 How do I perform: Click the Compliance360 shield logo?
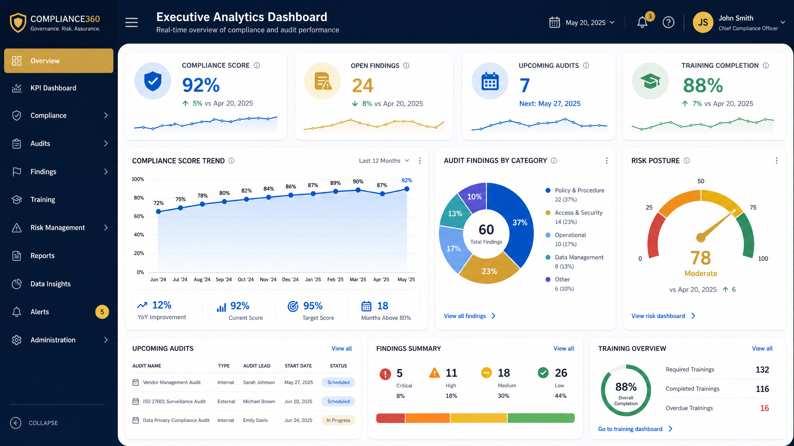point(18,23)
